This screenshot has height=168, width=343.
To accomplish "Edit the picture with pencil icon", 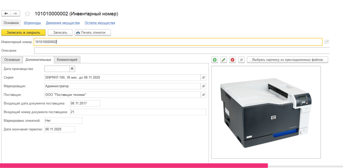I will point(223,60).
